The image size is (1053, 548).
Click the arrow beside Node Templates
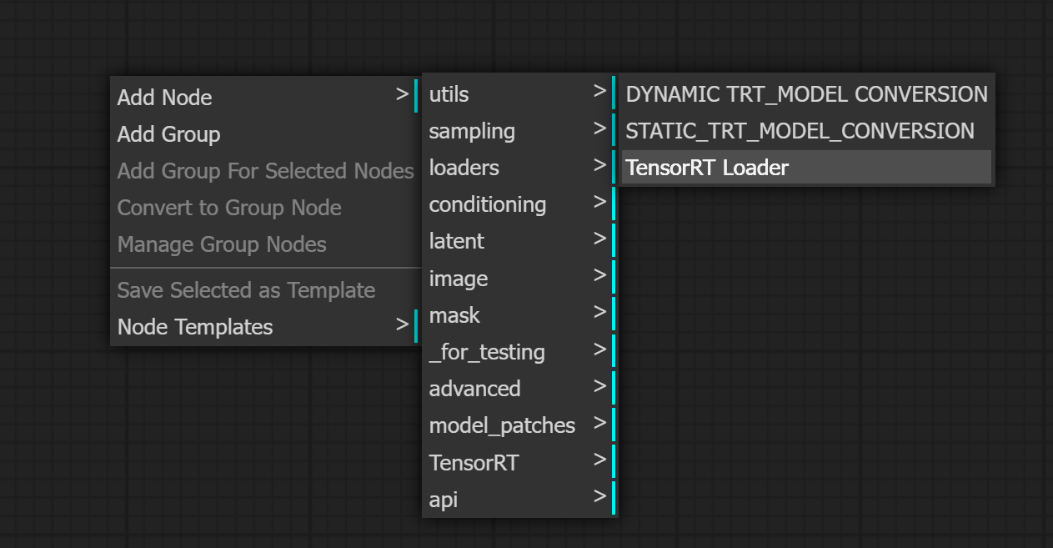(402, 324)
